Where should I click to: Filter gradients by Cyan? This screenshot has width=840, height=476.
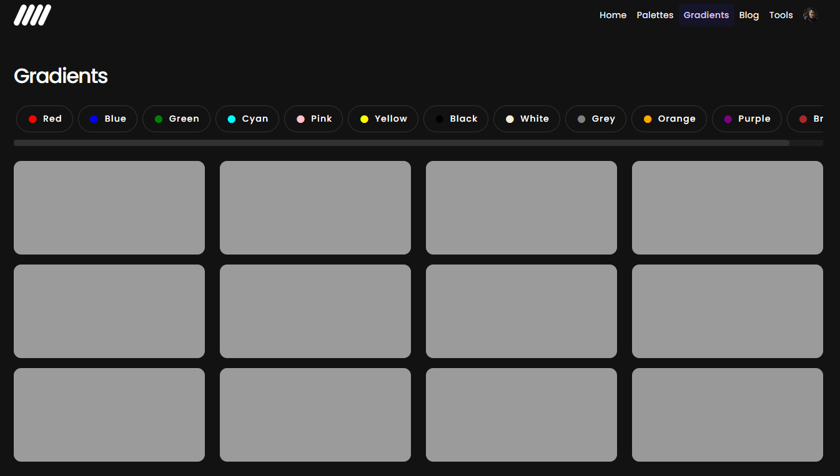pyautogui.click(x=247, y=119)
